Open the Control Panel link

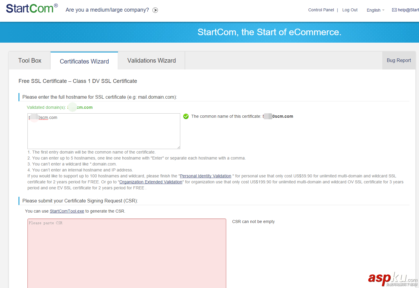(321, 10)
